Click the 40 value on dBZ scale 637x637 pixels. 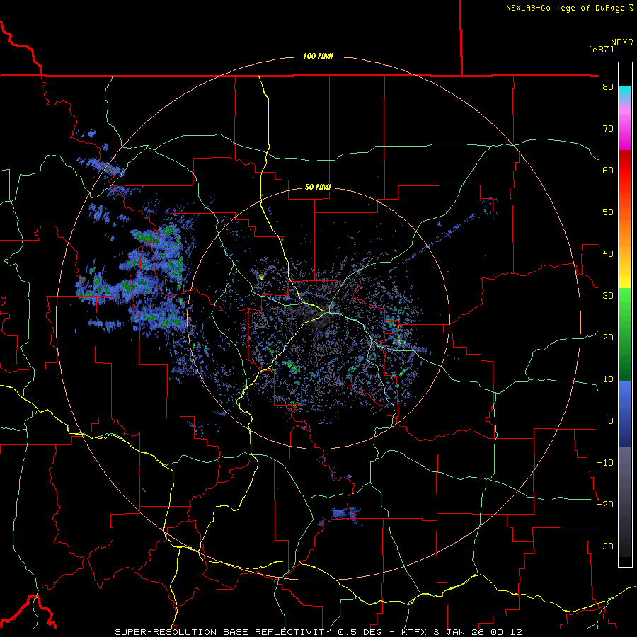(608, 254)
